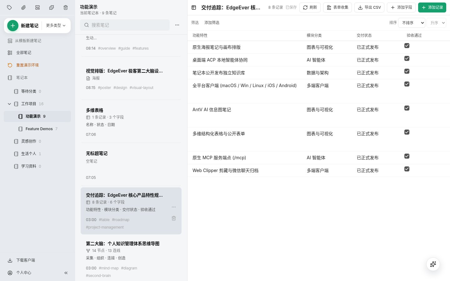This screenshot has height=281, width=450.
Task: Click the 从模板新建笔记 template icon
Action: pos(10,41)
